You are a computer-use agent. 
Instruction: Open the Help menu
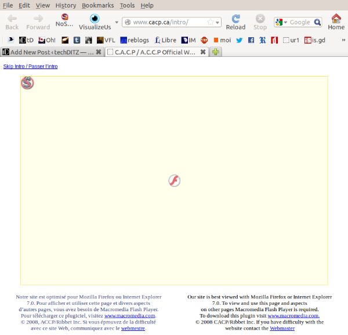point(147,5)
